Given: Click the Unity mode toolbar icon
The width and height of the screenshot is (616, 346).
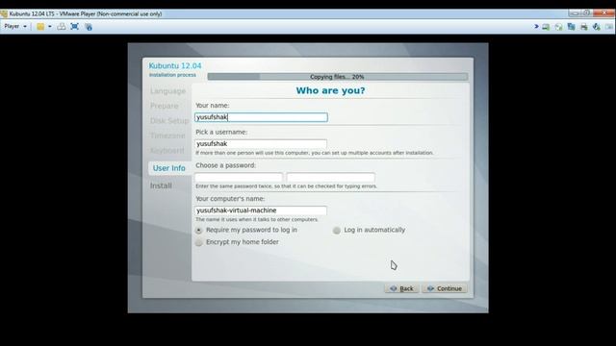Looking at the screenshot, I should click(89, 27).
